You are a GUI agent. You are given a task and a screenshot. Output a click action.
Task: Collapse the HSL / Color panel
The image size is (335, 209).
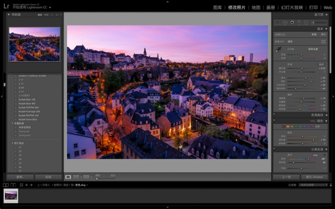click(326, 121)
